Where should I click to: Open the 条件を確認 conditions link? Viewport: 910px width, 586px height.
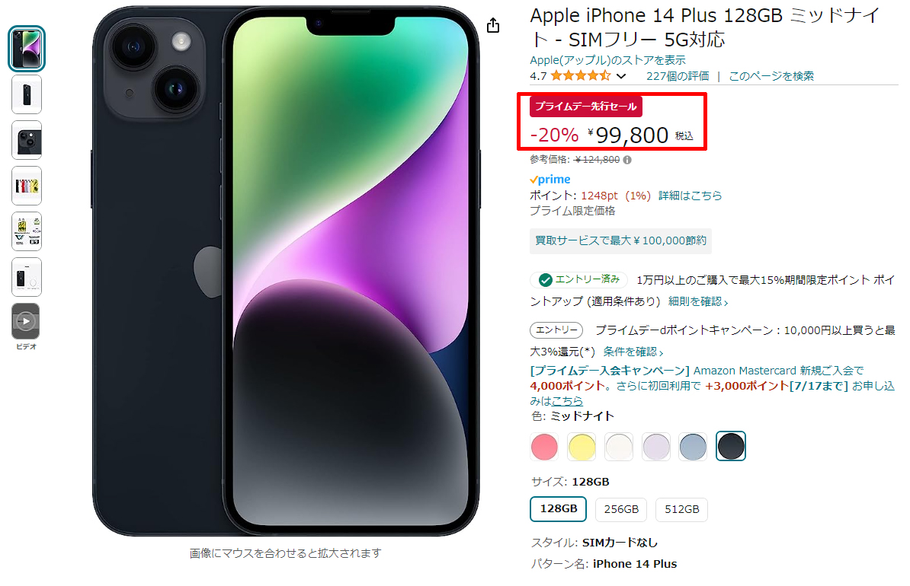point(633,352)
